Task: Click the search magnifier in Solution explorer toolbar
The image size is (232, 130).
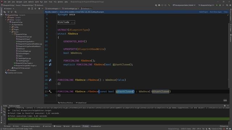Action: click(x=16, y=12)
